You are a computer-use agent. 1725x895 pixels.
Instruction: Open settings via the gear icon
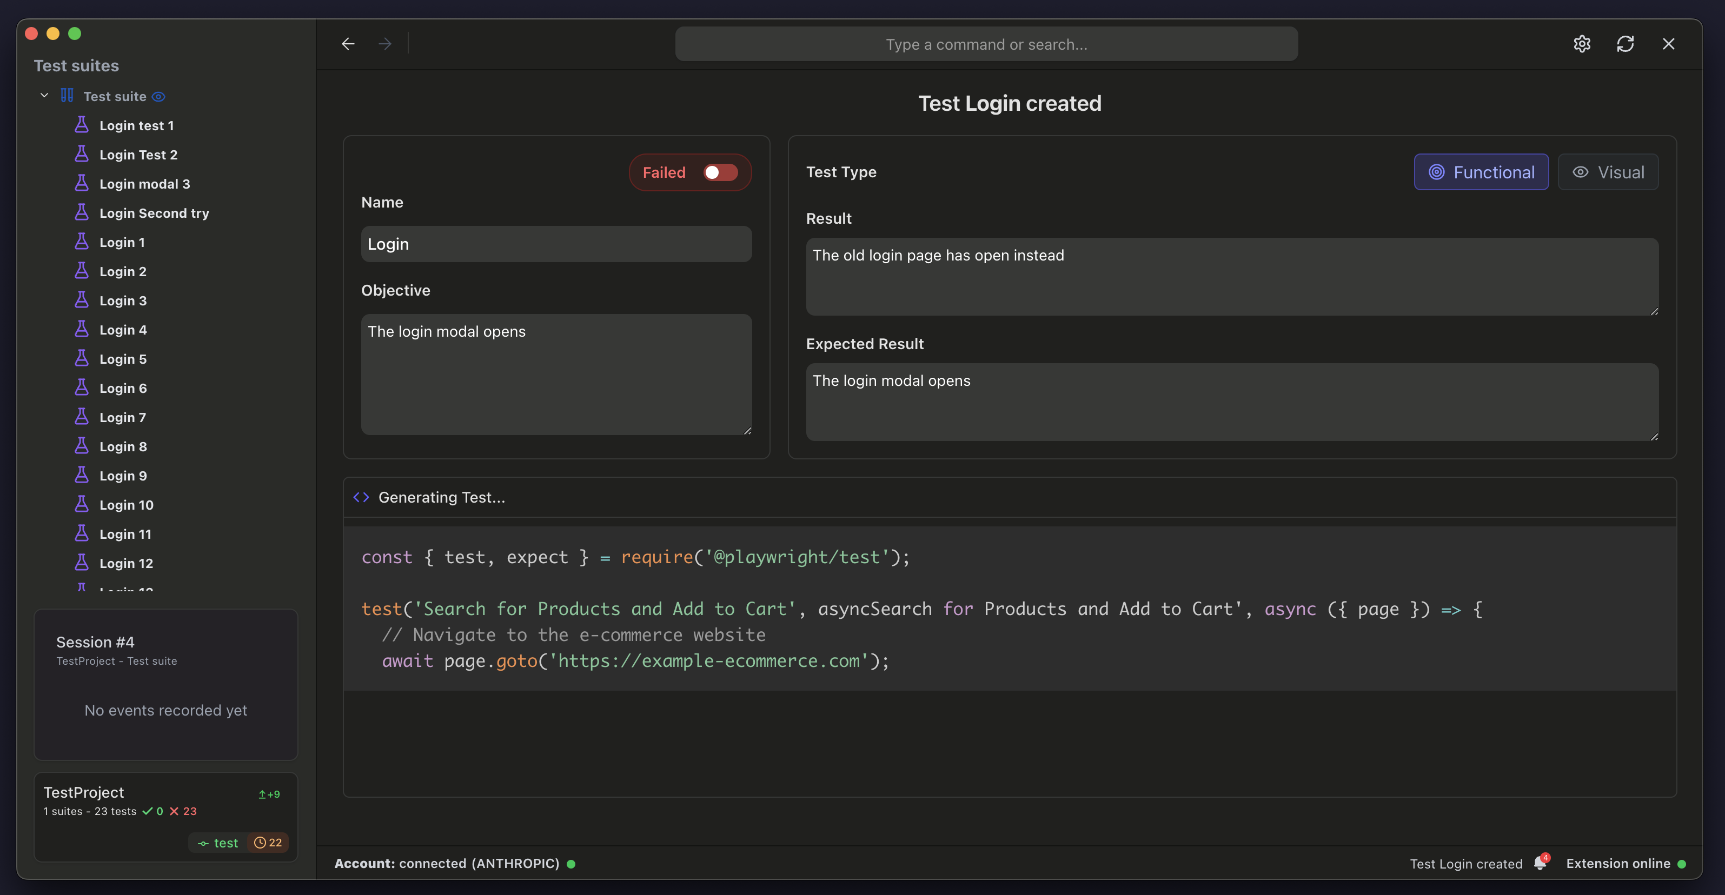pos(1582,44)
